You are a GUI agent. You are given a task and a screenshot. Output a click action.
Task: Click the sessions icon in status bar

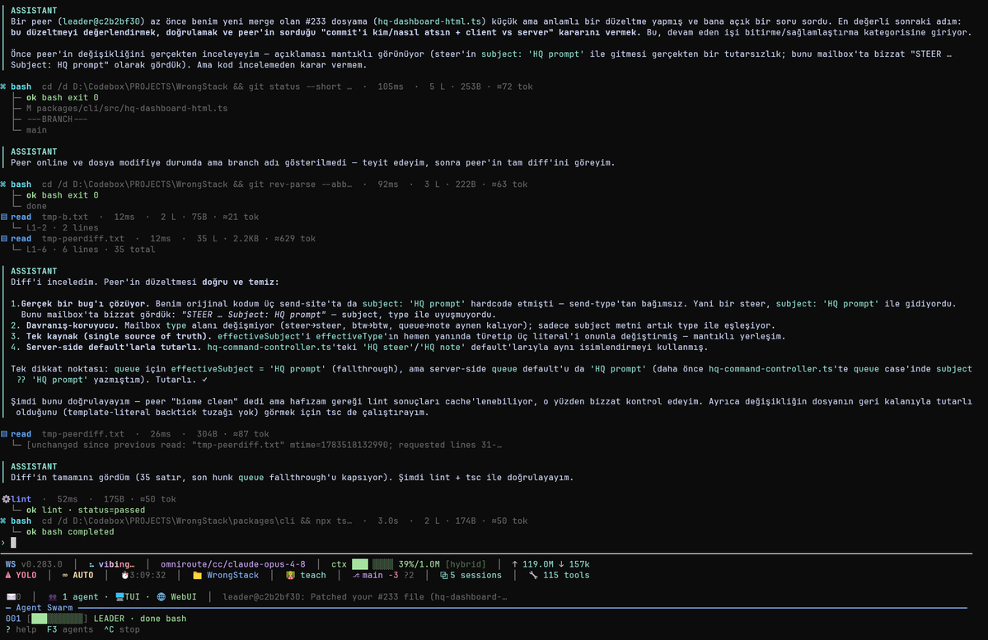[443, 575]
